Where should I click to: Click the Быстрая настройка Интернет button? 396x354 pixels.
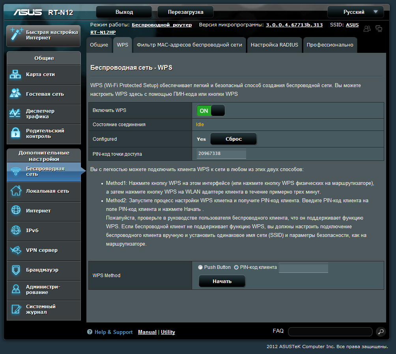[x=43, y=35]
